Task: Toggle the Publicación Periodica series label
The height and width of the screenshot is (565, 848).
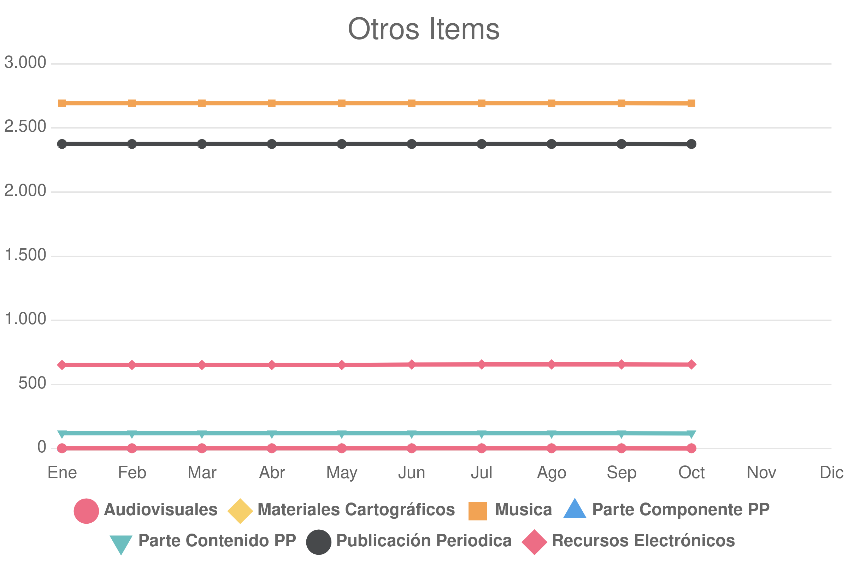Action: (x=424, y=541)
